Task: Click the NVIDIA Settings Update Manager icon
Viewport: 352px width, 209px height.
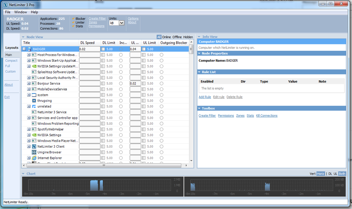Action: tap(34, 66)
